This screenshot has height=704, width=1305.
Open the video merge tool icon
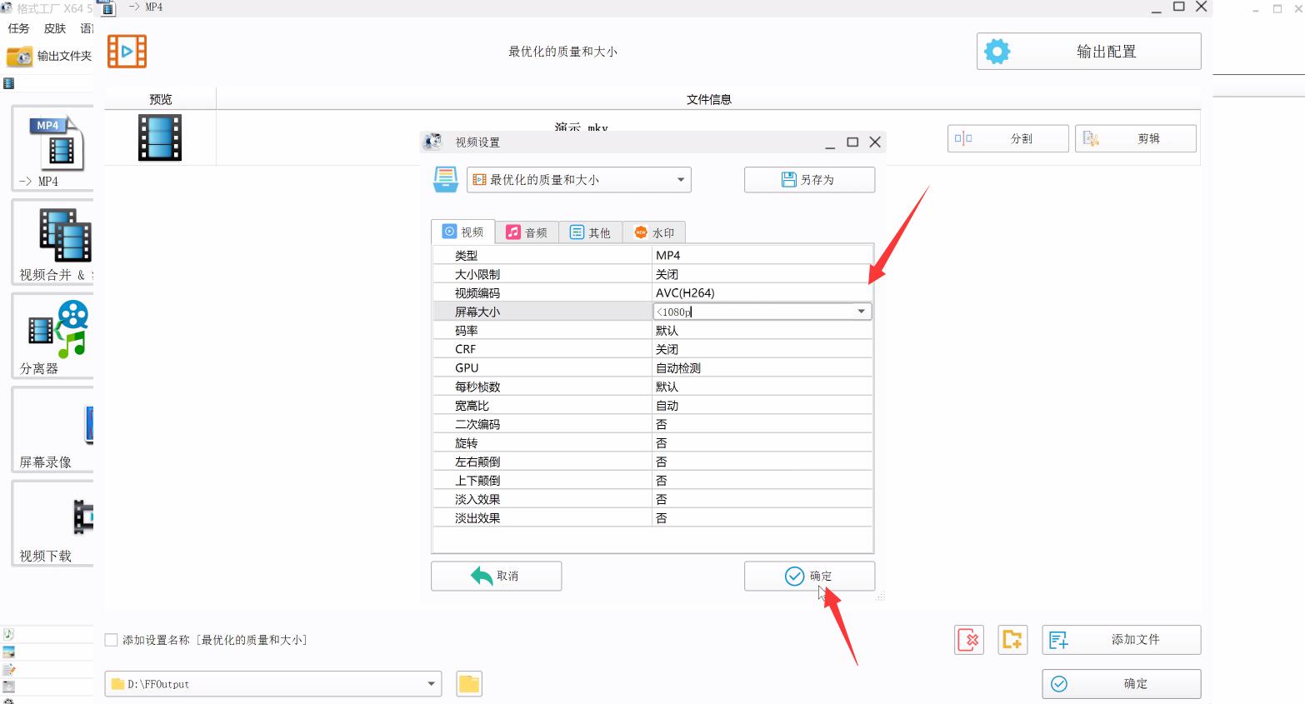coord(65,235)
